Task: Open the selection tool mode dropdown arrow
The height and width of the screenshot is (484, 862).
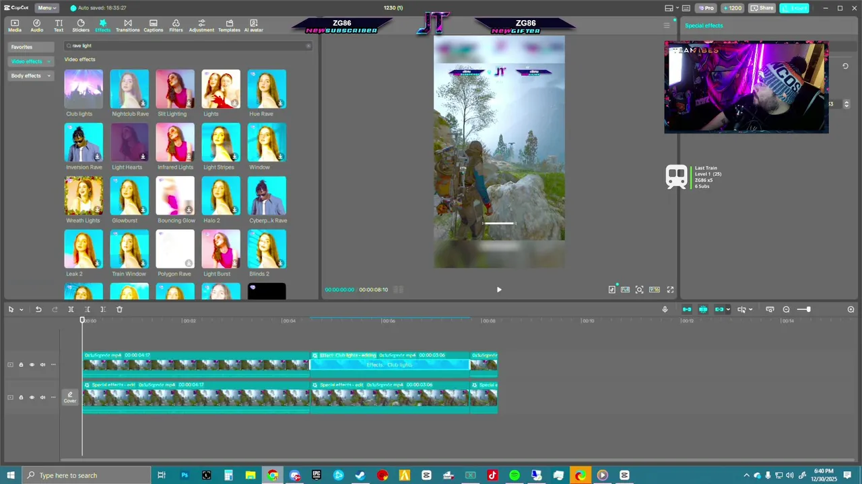Action: [x=22, y=309]
